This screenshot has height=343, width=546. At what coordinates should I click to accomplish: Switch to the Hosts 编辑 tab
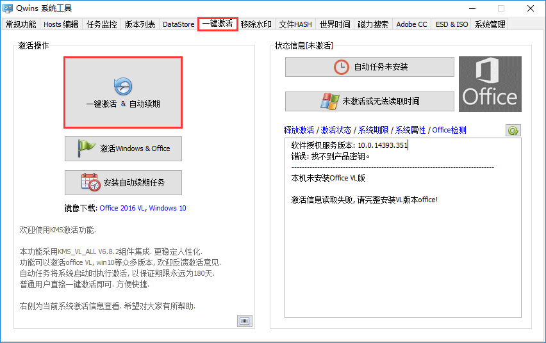[62, 24]
